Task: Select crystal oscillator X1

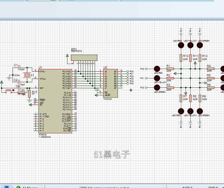Action: click(x=27, y=75)
